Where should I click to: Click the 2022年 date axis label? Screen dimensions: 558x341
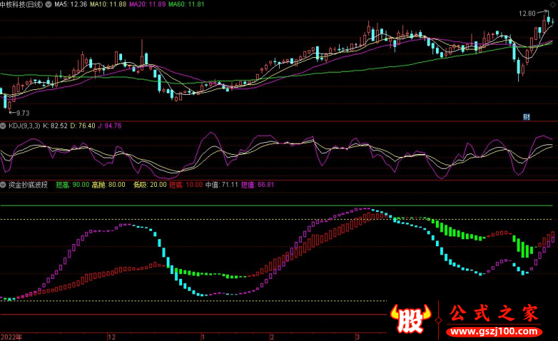point(11,336)
